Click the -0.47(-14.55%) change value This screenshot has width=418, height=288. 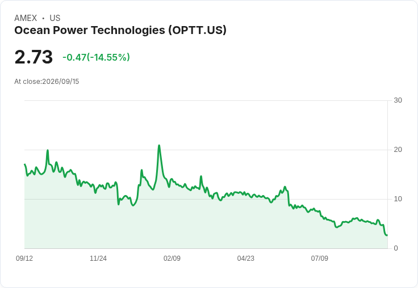point(96,57)
